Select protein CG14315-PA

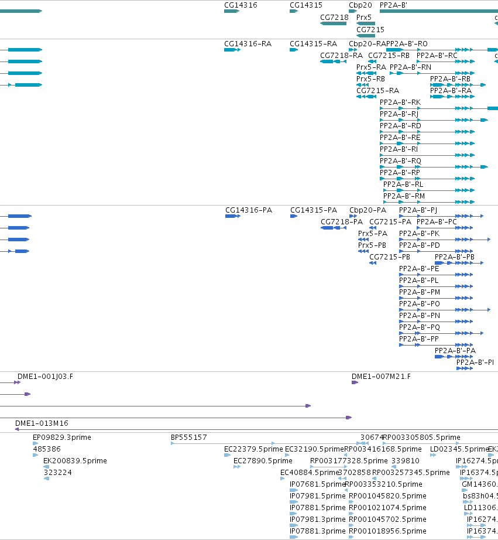coord(314,210)
